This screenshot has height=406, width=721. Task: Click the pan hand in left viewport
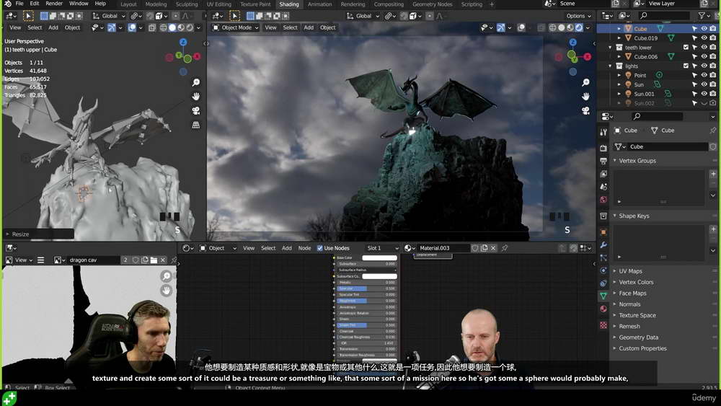pyautogui.click(x=196, y=97)
